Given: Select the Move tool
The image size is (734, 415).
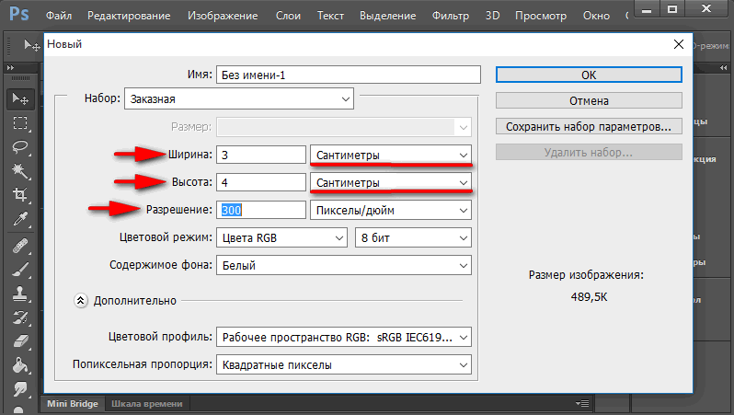Looking at the screenshot, I should tap(19, 98).
